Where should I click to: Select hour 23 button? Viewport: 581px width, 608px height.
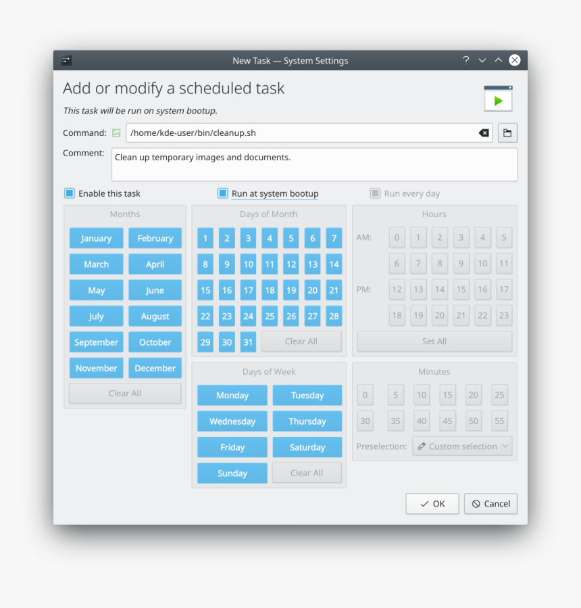tap(504, 315)
